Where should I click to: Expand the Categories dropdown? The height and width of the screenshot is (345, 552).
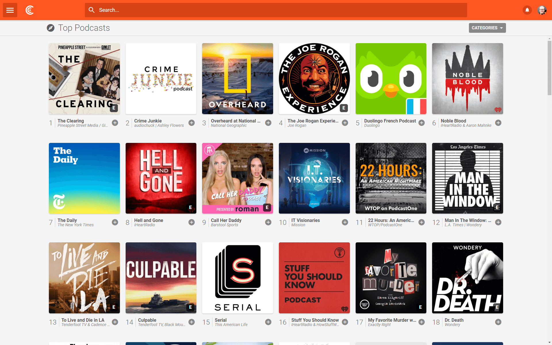[487, 28]
